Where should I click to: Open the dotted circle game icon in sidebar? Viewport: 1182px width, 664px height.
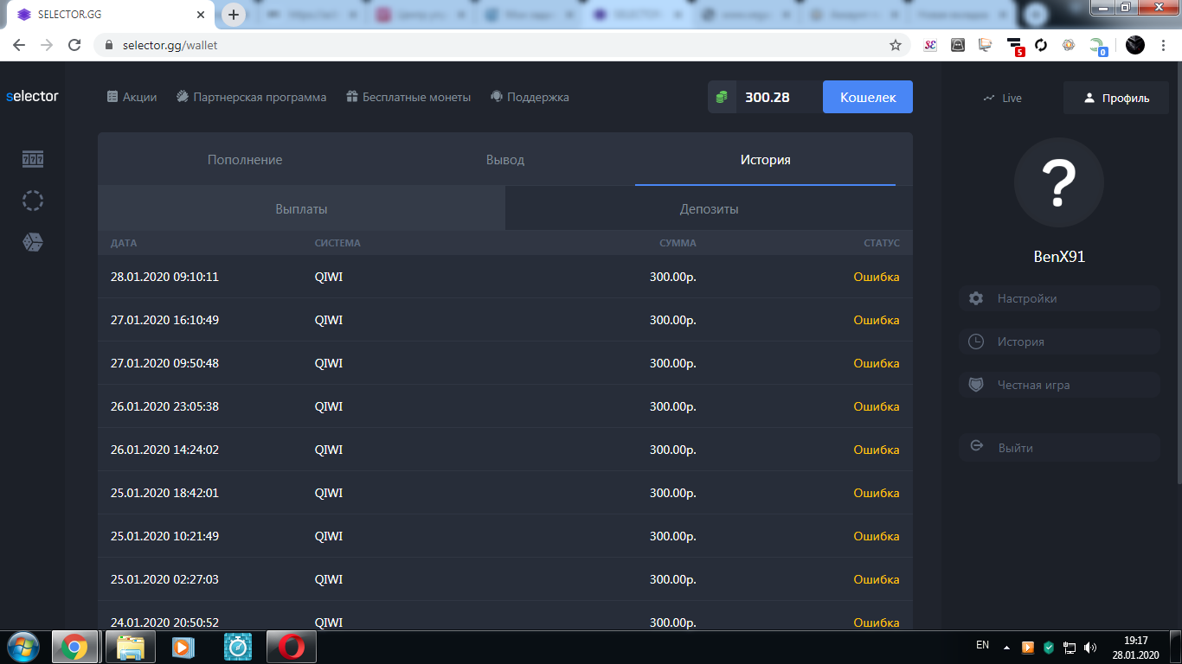[x=32, y=201]
